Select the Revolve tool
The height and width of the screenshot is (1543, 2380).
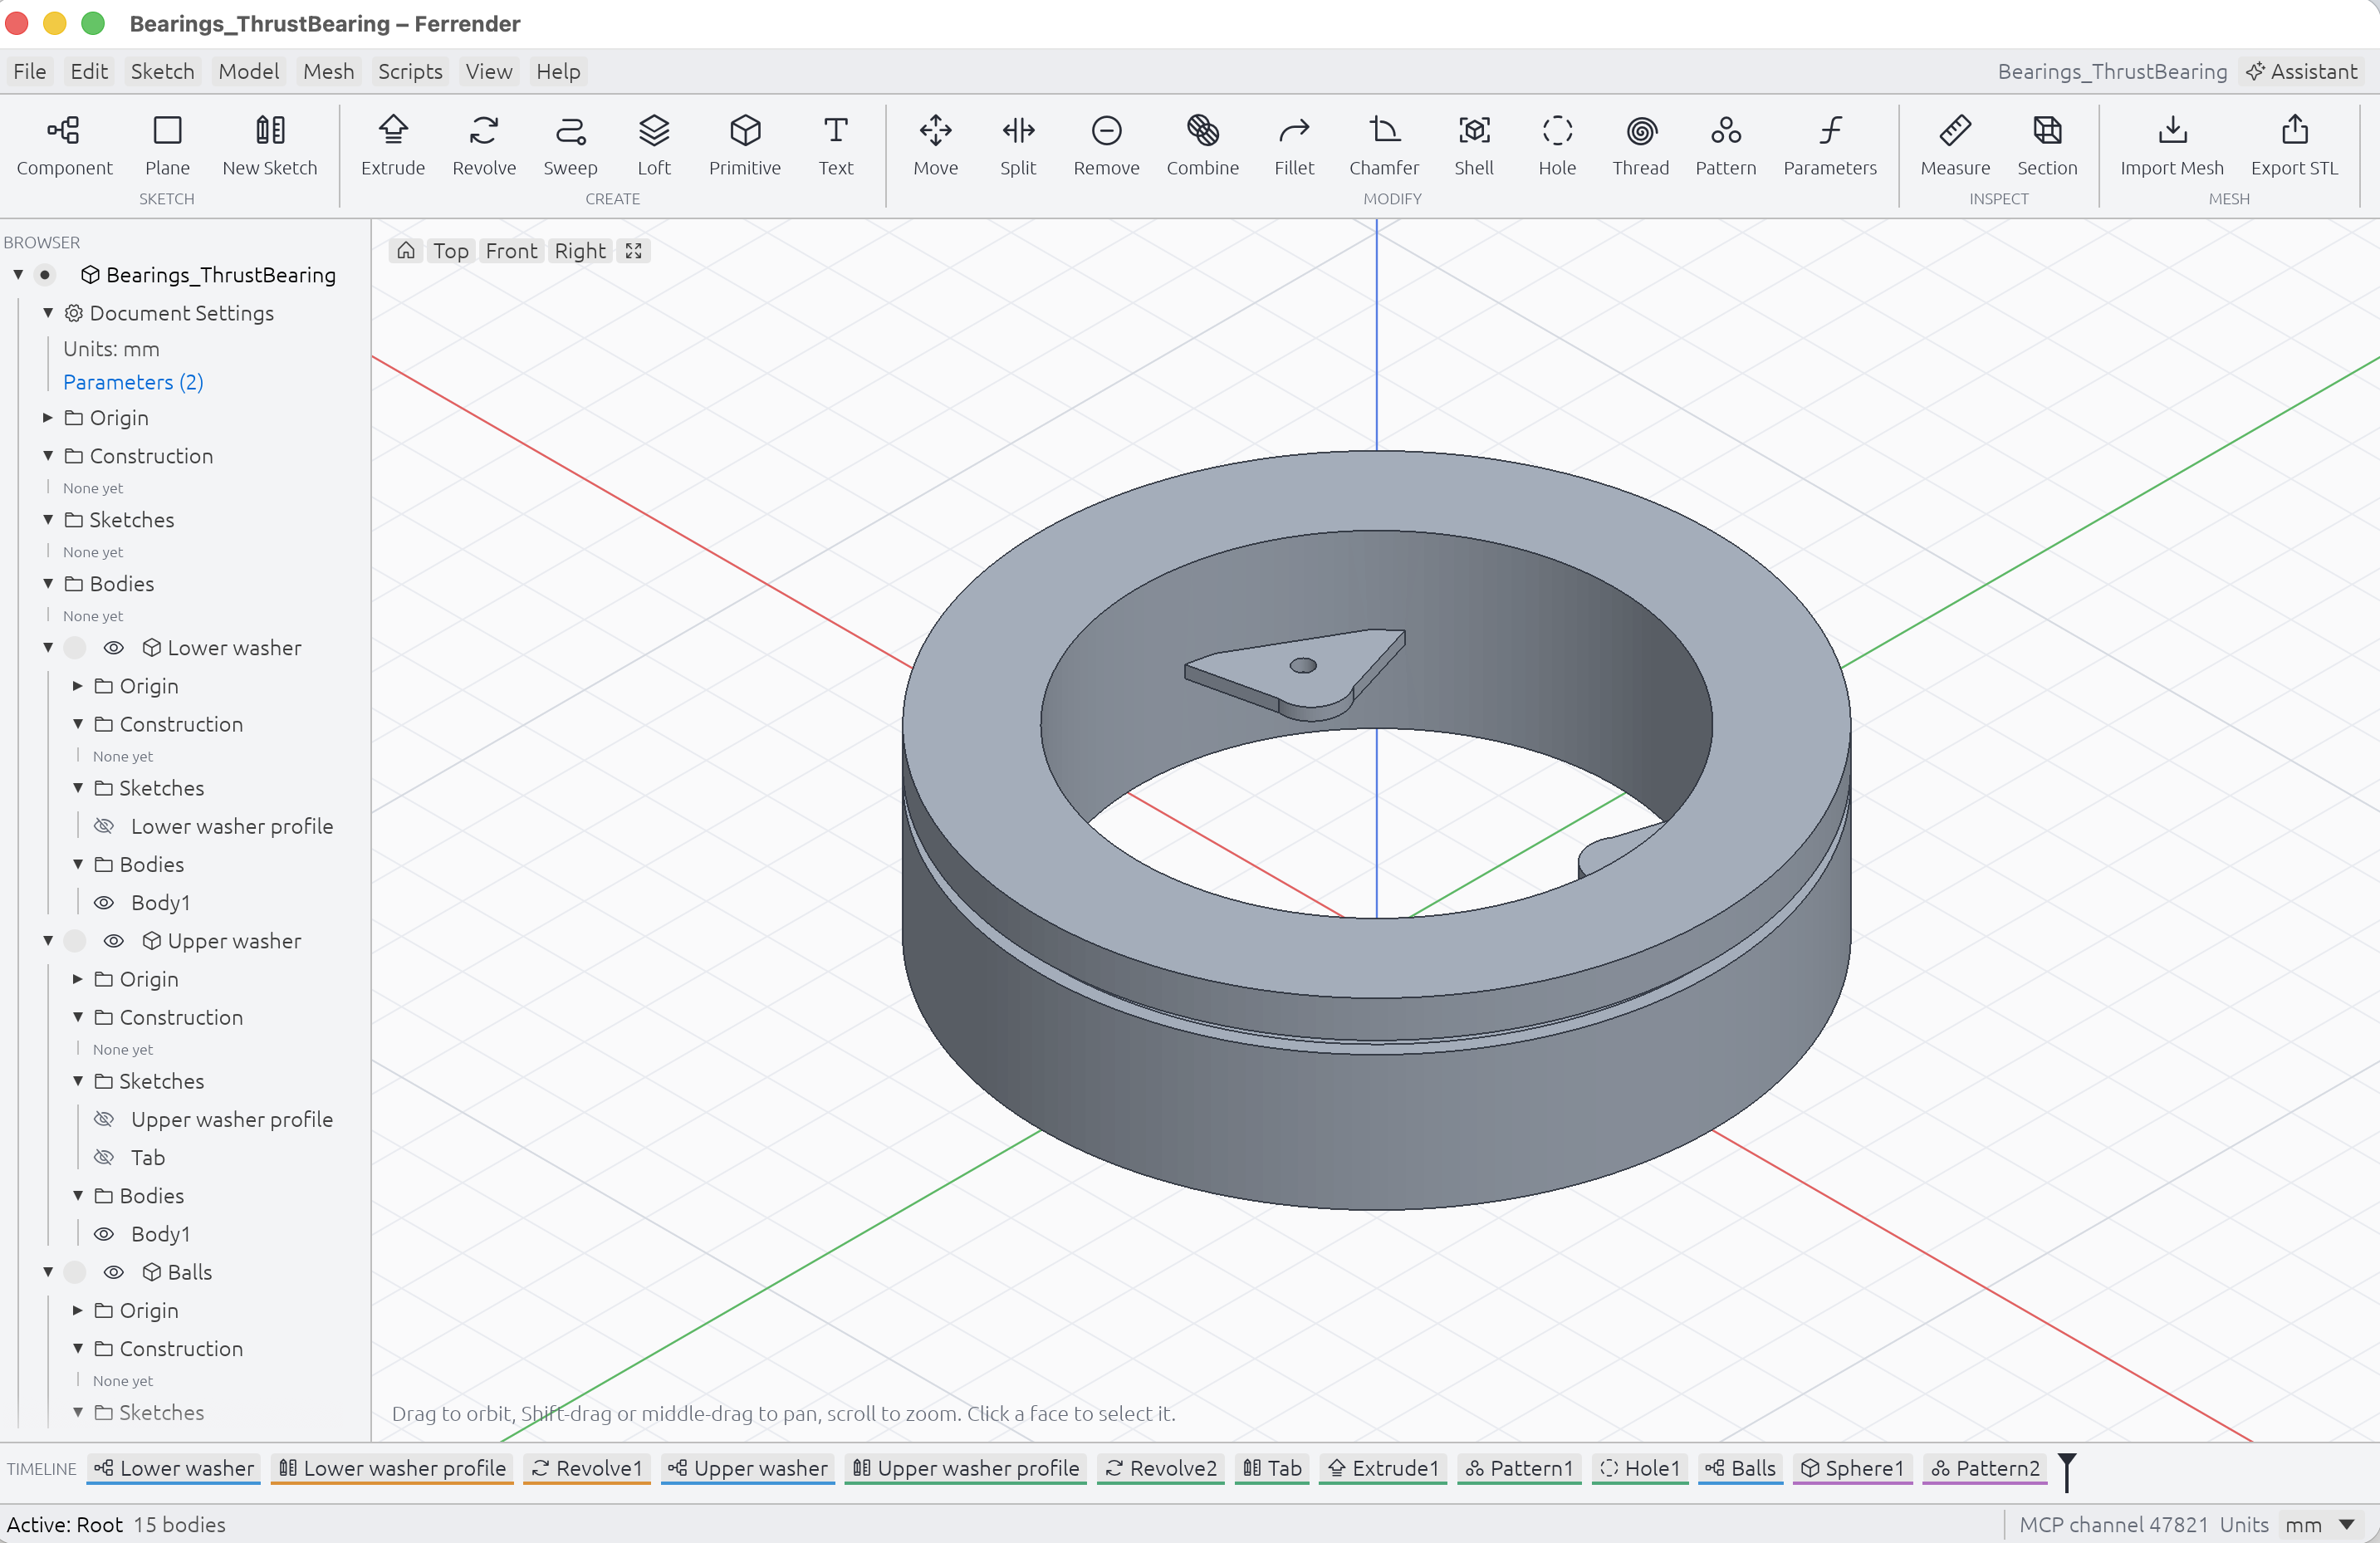tap(484, 145)
